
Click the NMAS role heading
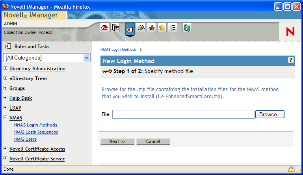(x=16, y=118)
